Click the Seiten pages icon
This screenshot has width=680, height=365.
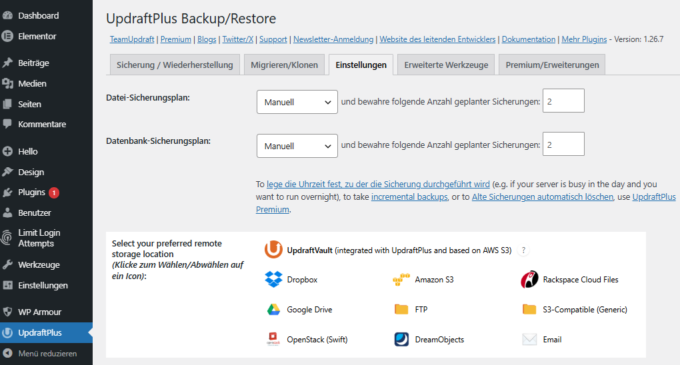point(7,104)
